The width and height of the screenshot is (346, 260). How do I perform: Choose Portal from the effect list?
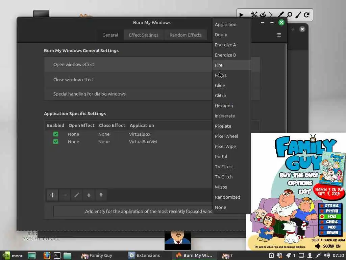231,157
